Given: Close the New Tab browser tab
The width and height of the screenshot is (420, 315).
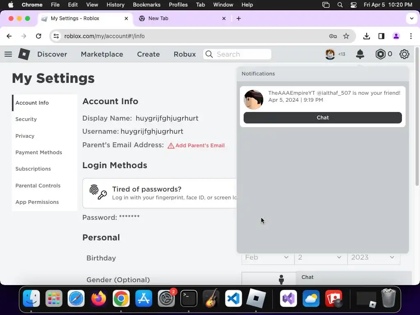Looking at the screenshot, I should (224, 18).
